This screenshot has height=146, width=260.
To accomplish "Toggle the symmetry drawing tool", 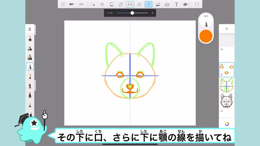I will [x=130, y=4].
